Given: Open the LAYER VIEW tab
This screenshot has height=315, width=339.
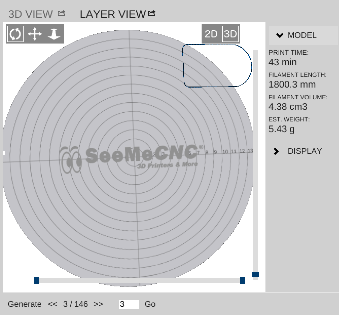Looking at the screenshot, I should pyautogui.click(x=113, y=14).
